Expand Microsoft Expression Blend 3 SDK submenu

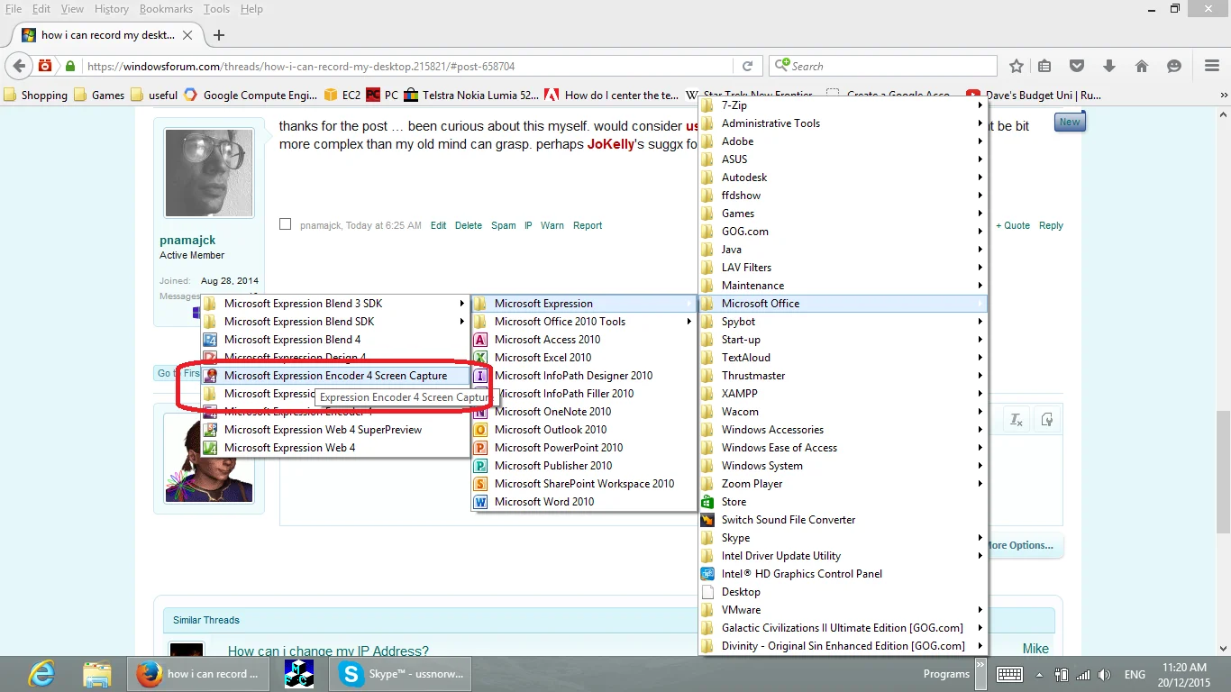tap(336, 304)
